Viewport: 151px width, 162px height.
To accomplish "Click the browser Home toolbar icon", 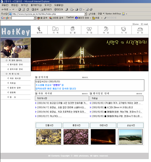I will (27, 9).
